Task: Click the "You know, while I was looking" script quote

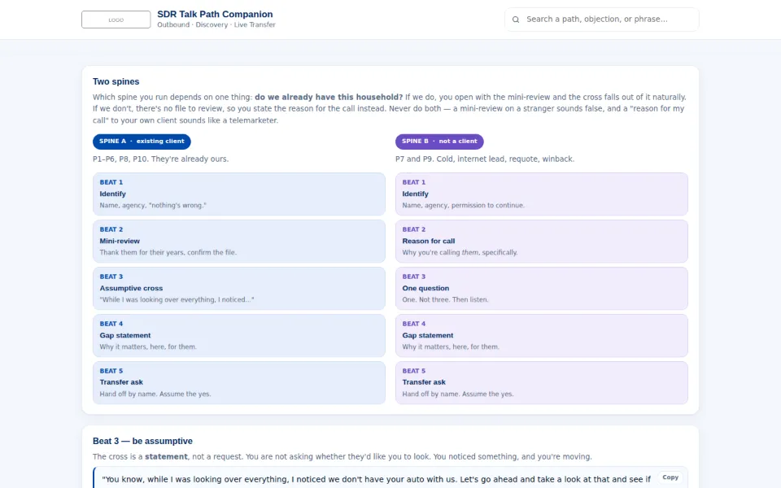Action: point(376,479)
